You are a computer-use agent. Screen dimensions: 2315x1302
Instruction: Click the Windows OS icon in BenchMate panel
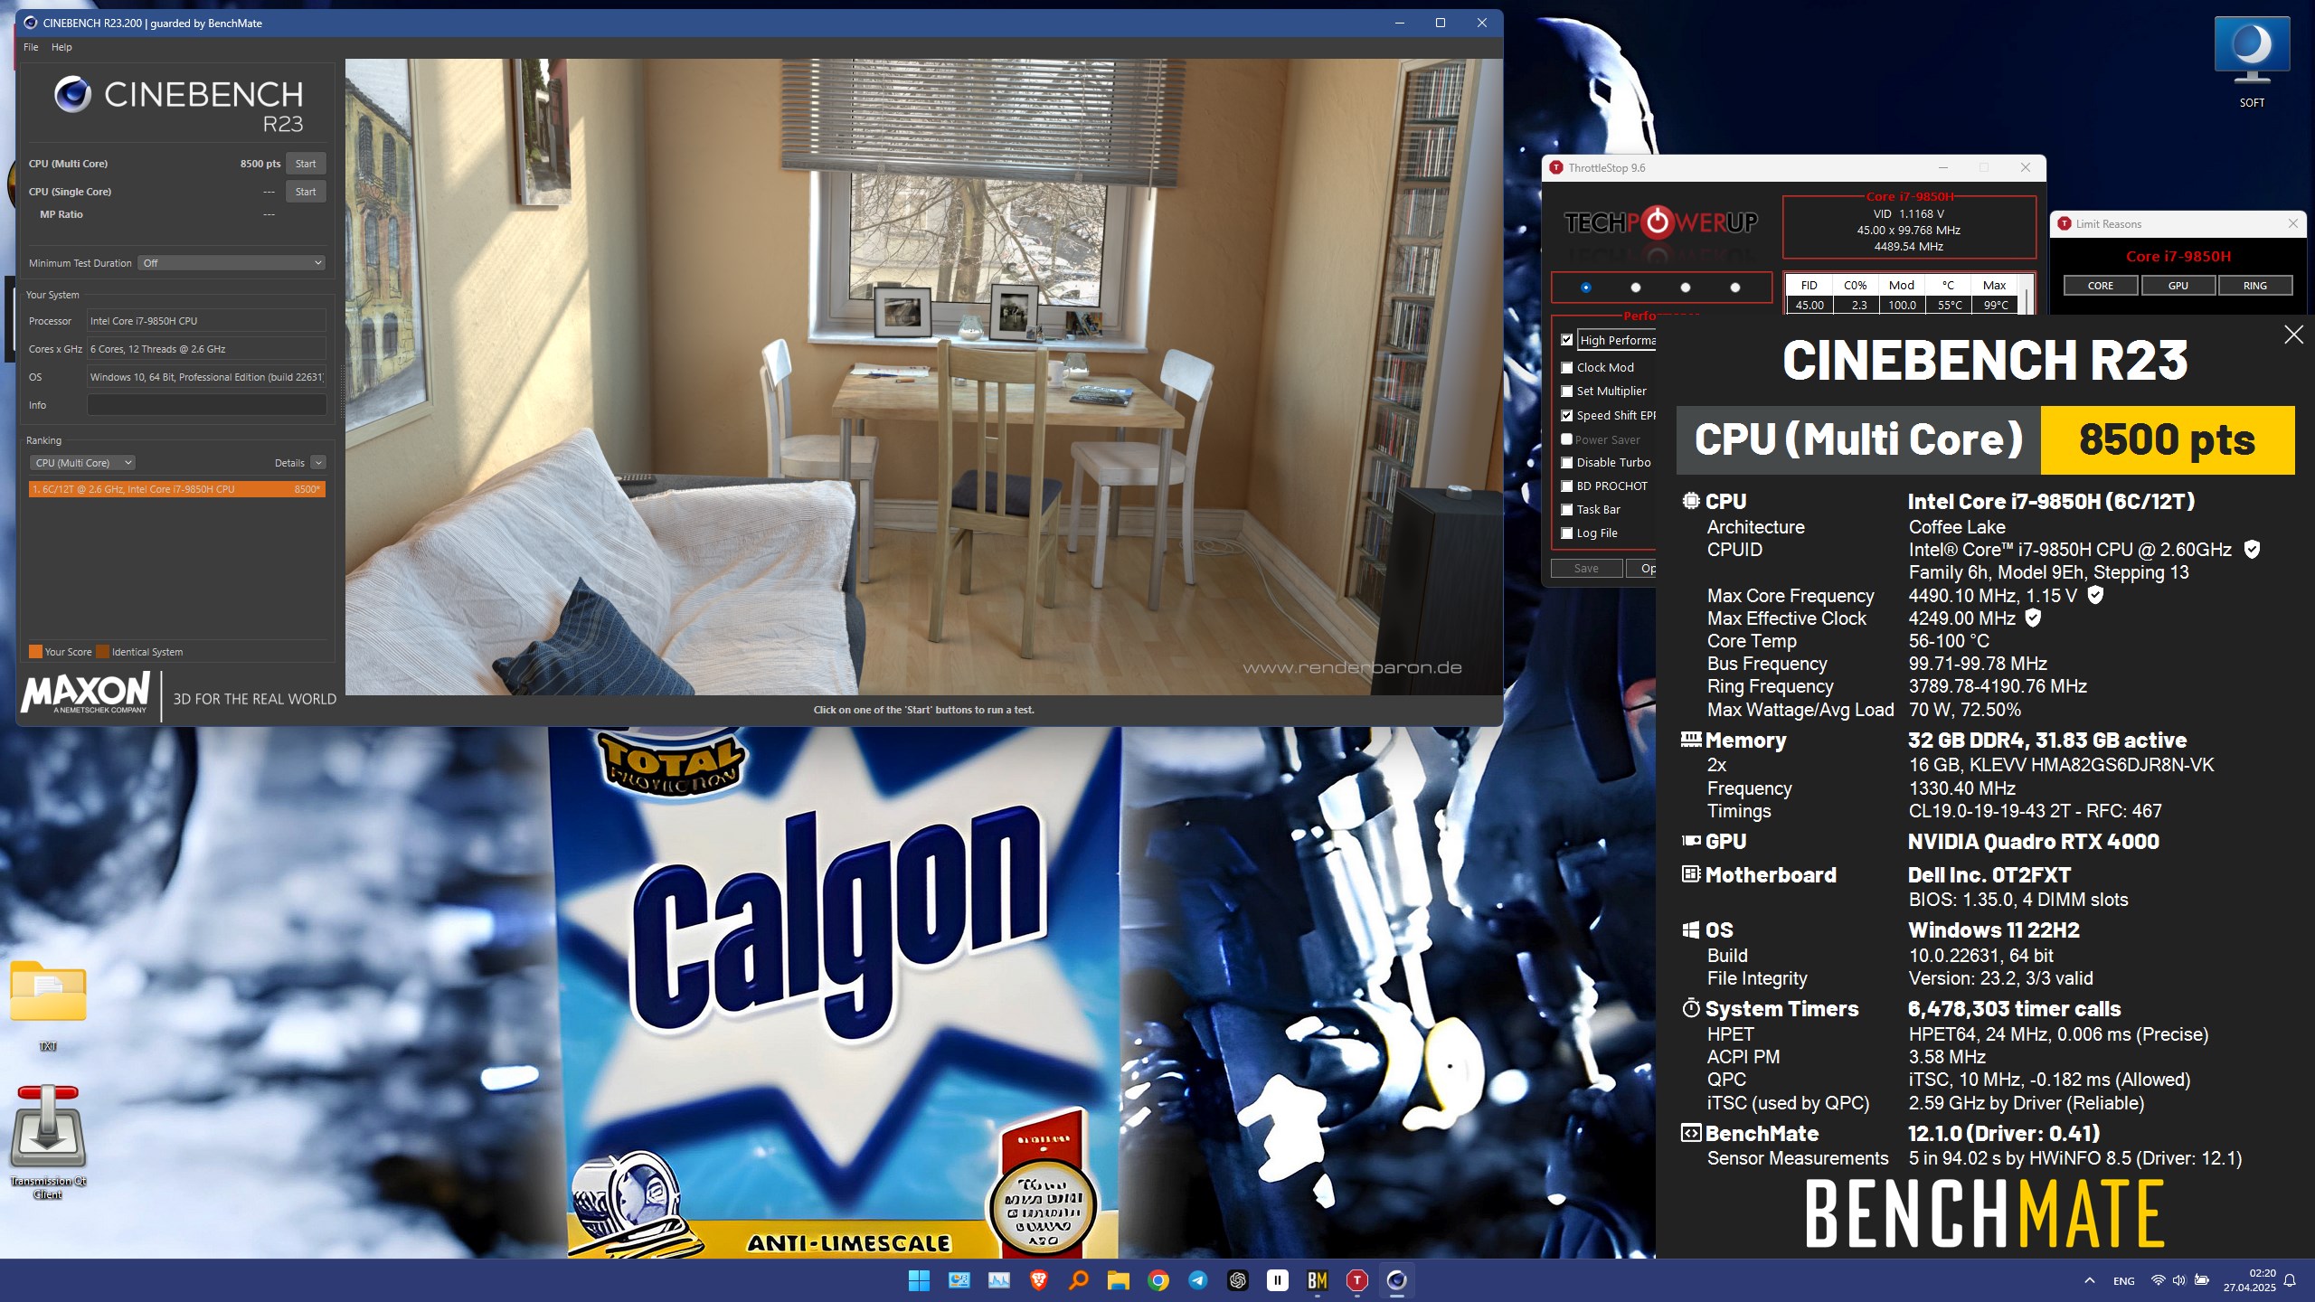pos(1691,930)
